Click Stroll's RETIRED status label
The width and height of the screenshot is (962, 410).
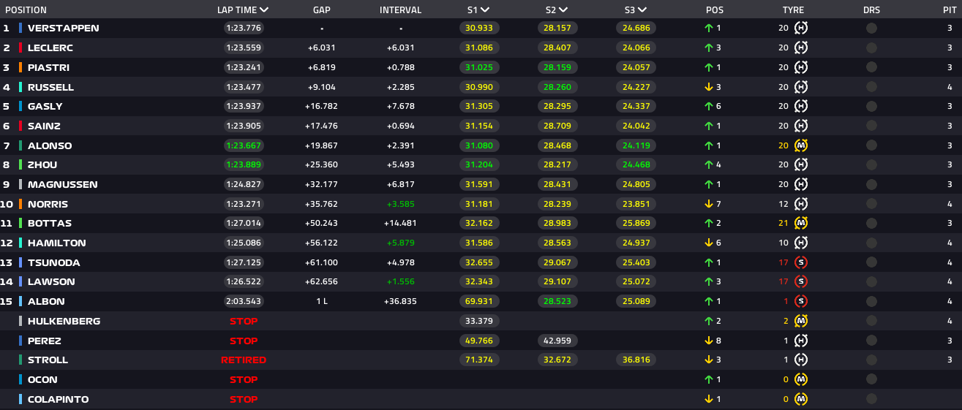click(244, 360)
